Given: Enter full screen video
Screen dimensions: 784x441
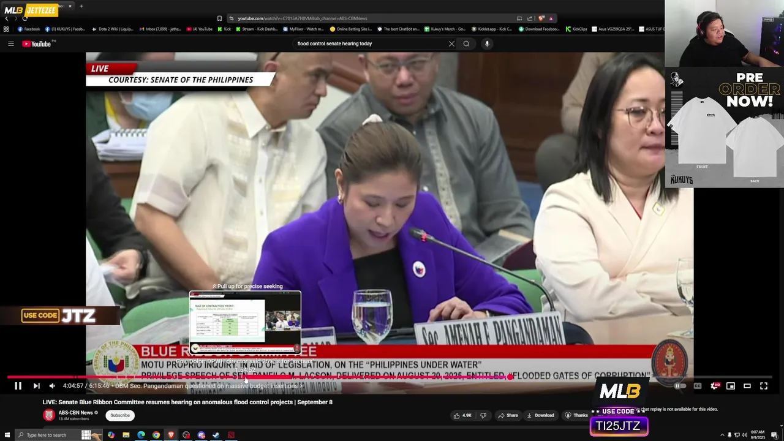Looking at the screenshot, I should click(x=764, y=386).
